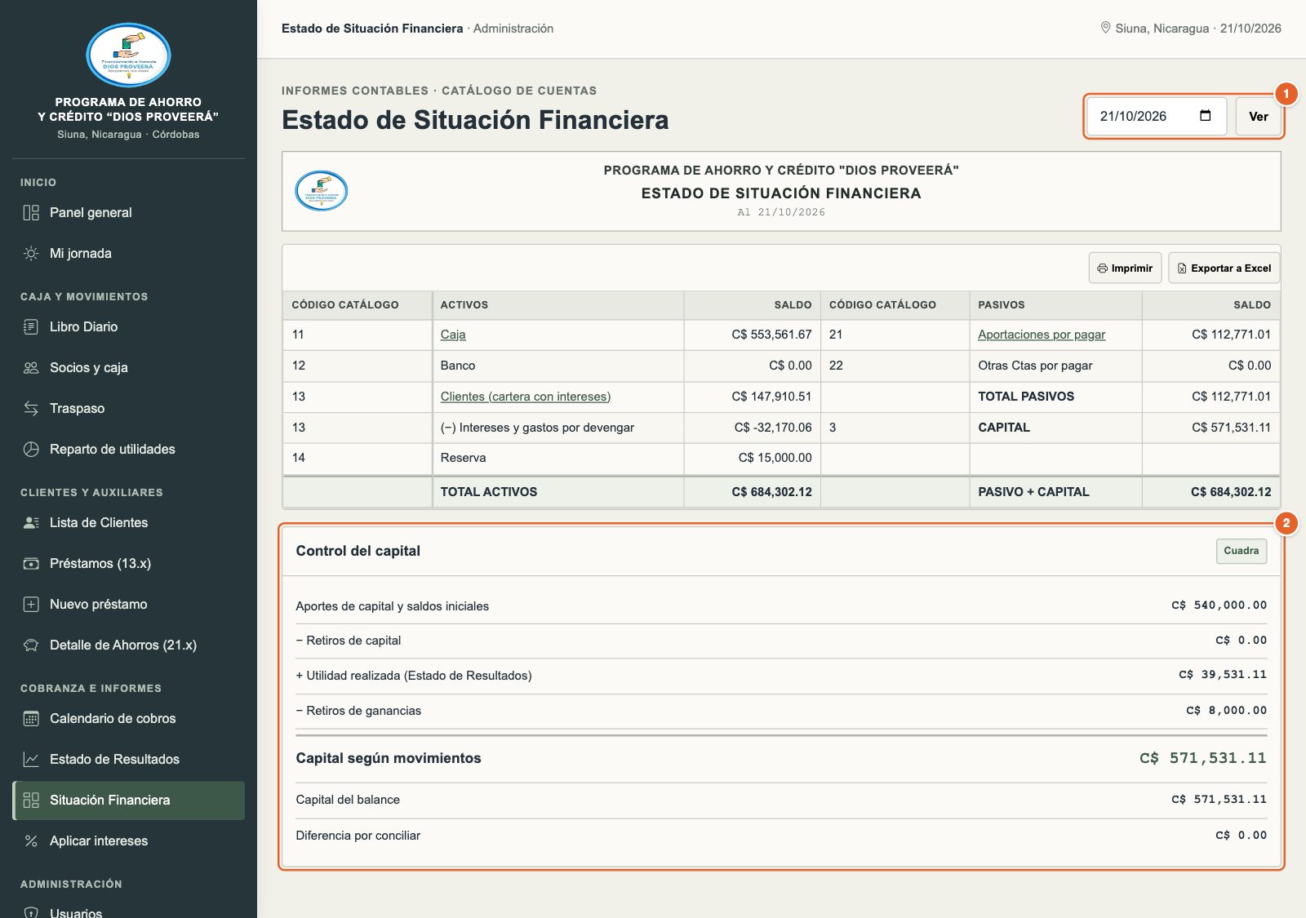The image size is (1306, 918).
Task: Export the report with Exportar a Excel
Action: click(x=1224, y=268)
